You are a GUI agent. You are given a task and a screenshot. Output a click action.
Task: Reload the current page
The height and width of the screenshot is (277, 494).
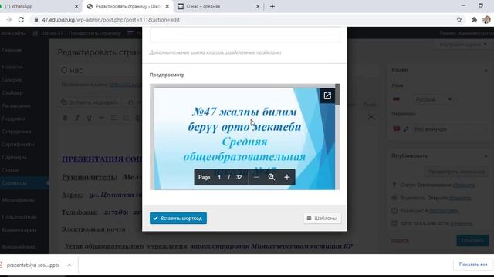[x=21, y=20]
